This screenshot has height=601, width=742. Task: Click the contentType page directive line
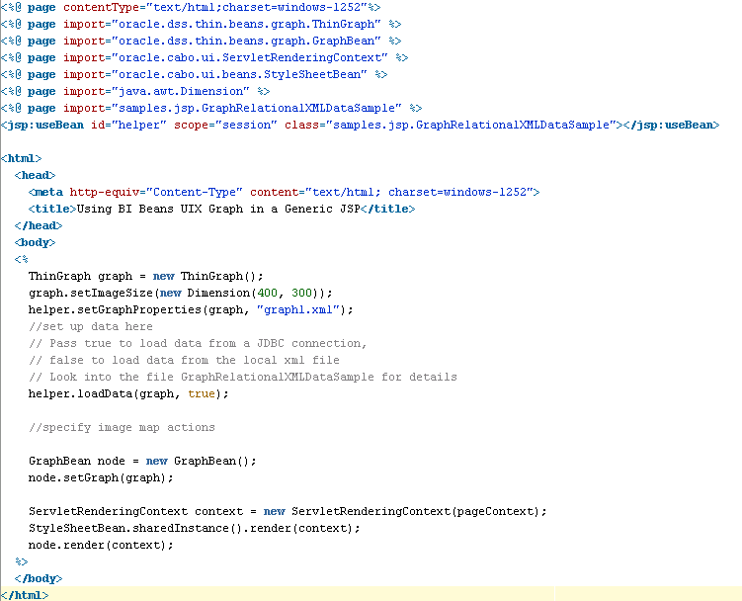pos(191,7)
